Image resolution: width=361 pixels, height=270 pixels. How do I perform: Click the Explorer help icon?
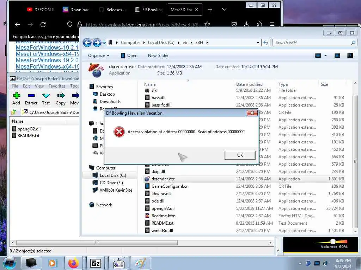click(350, 56)
